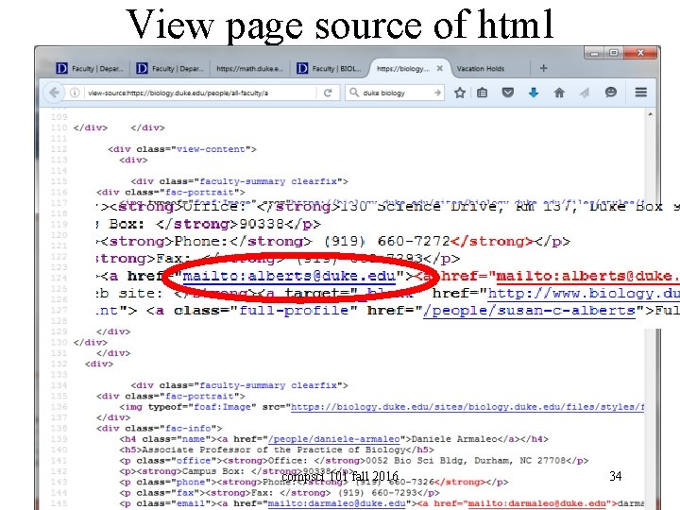Click "fac-portrait" on line 116
The height and width of the screenshot is (510, 680).
click(x=199, y=192)
